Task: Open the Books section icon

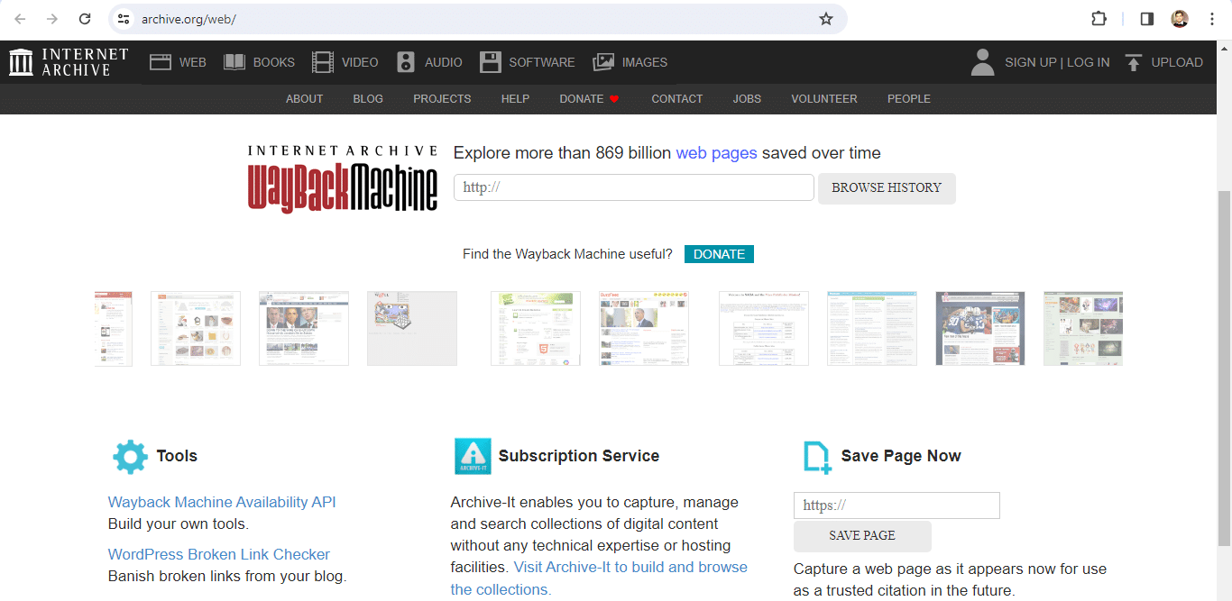Action: point(234,62)
